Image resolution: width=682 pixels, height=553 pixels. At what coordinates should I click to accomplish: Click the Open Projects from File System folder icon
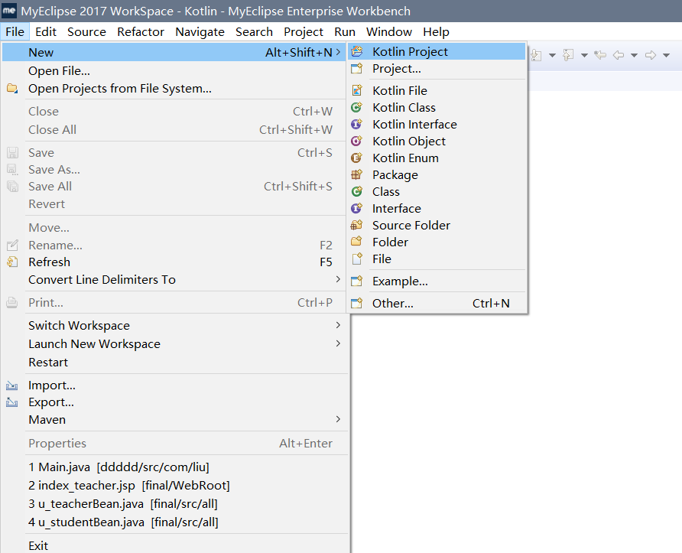point(12,88)
